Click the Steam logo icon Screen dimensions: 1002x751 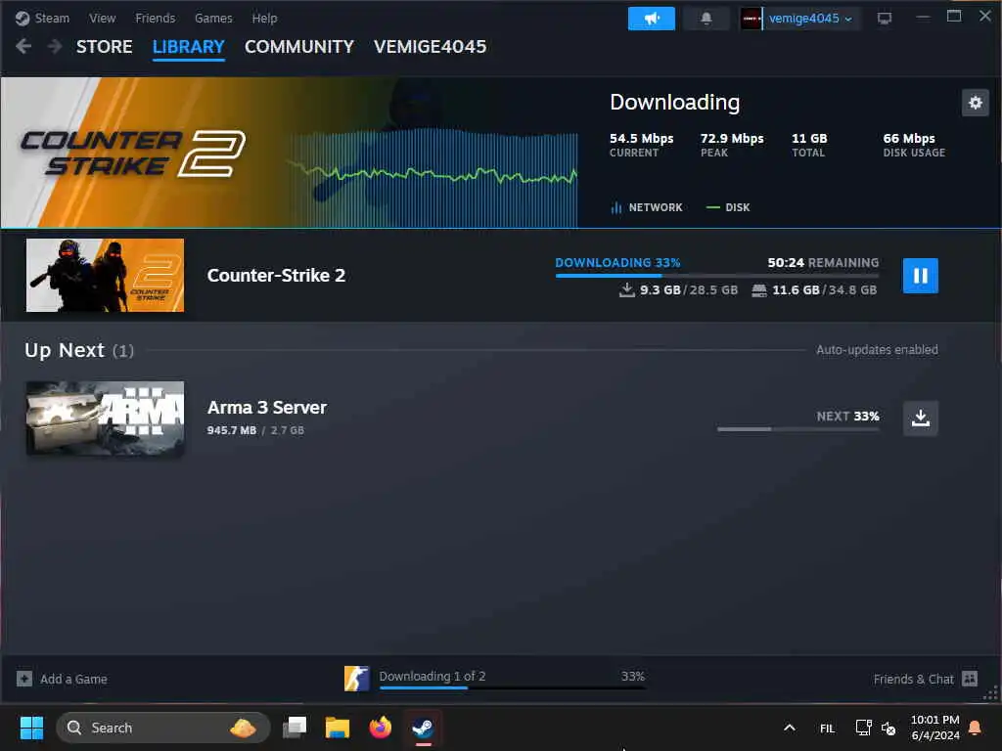(x=23, y=18)
